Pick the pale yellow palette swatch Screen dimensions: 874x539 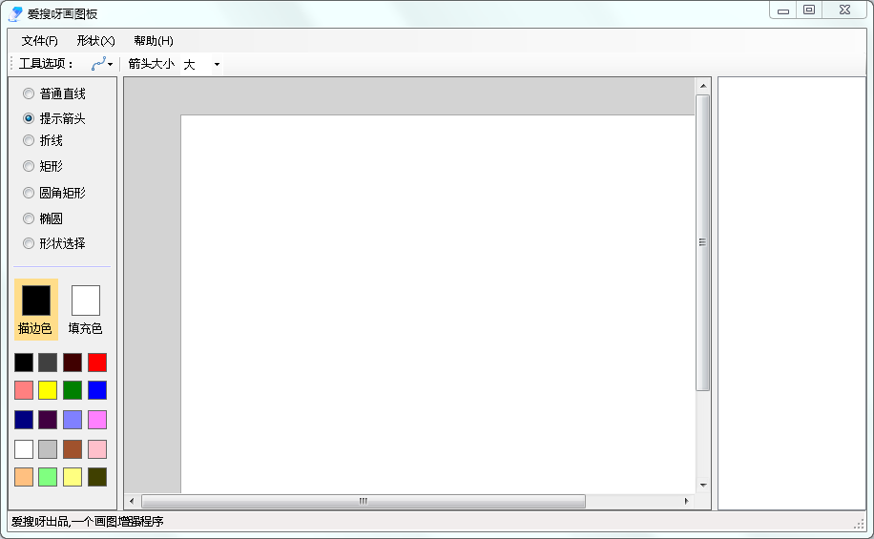point(73,477)
